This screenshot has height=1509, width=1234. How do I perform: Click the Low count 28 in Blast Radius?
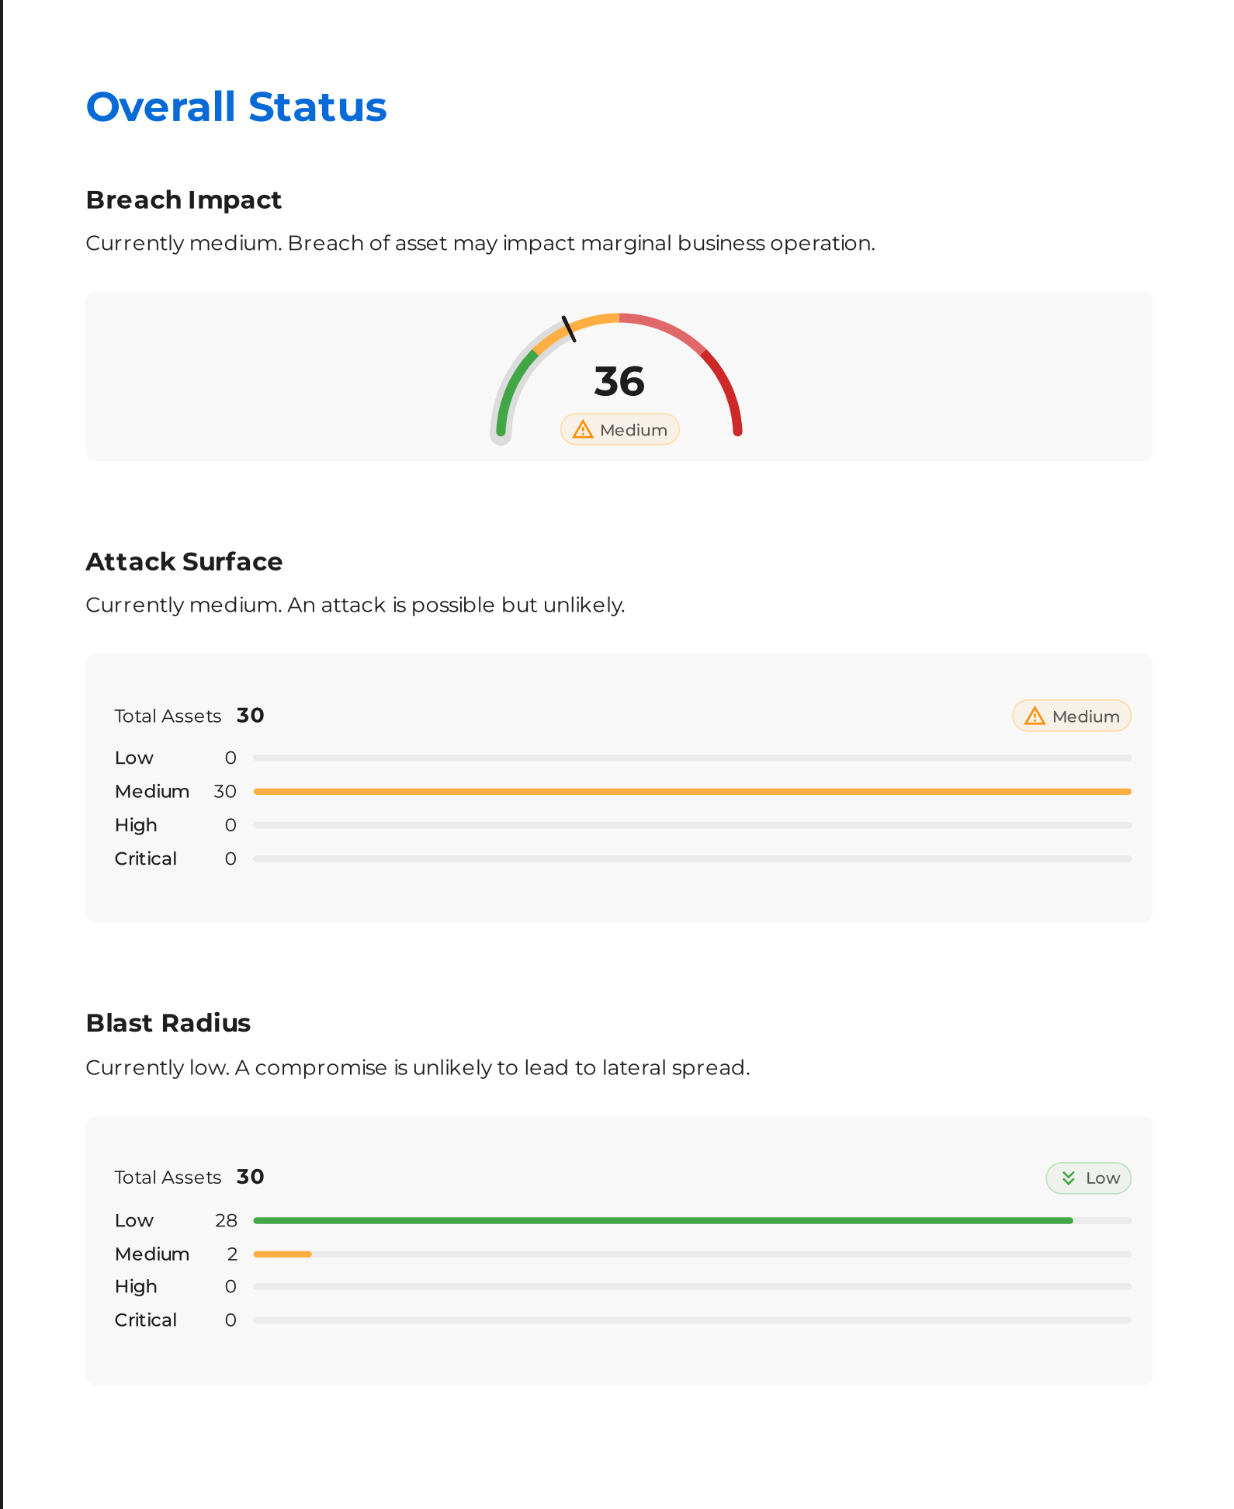pos(226,1220)
